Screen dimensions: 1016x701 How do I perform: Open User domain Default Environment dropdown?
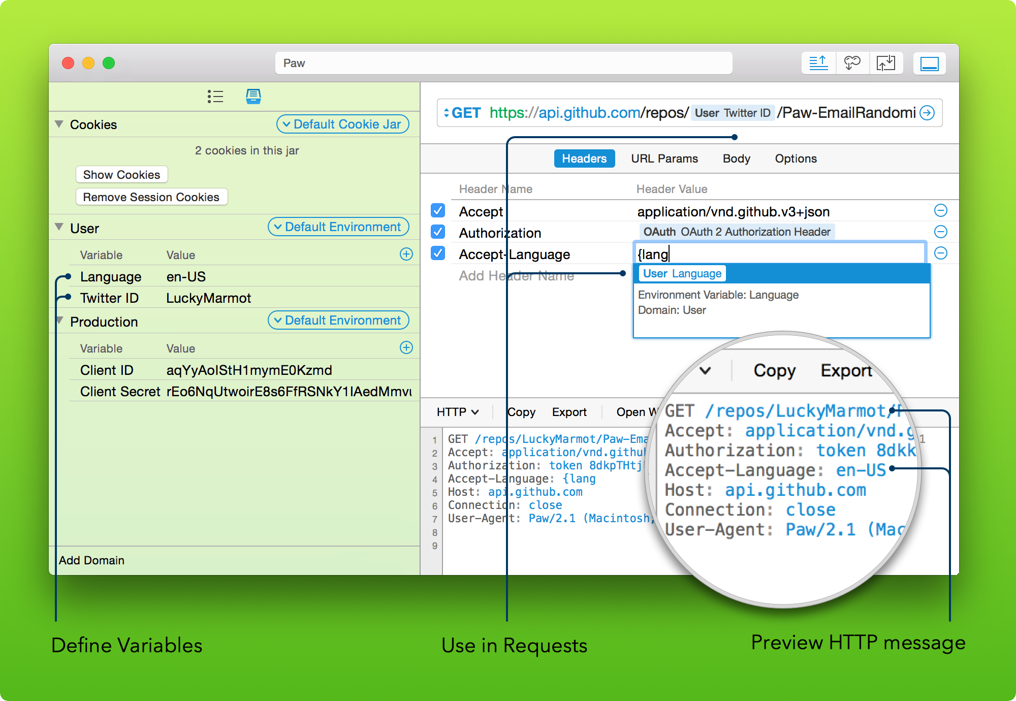(x=338, y=227)
